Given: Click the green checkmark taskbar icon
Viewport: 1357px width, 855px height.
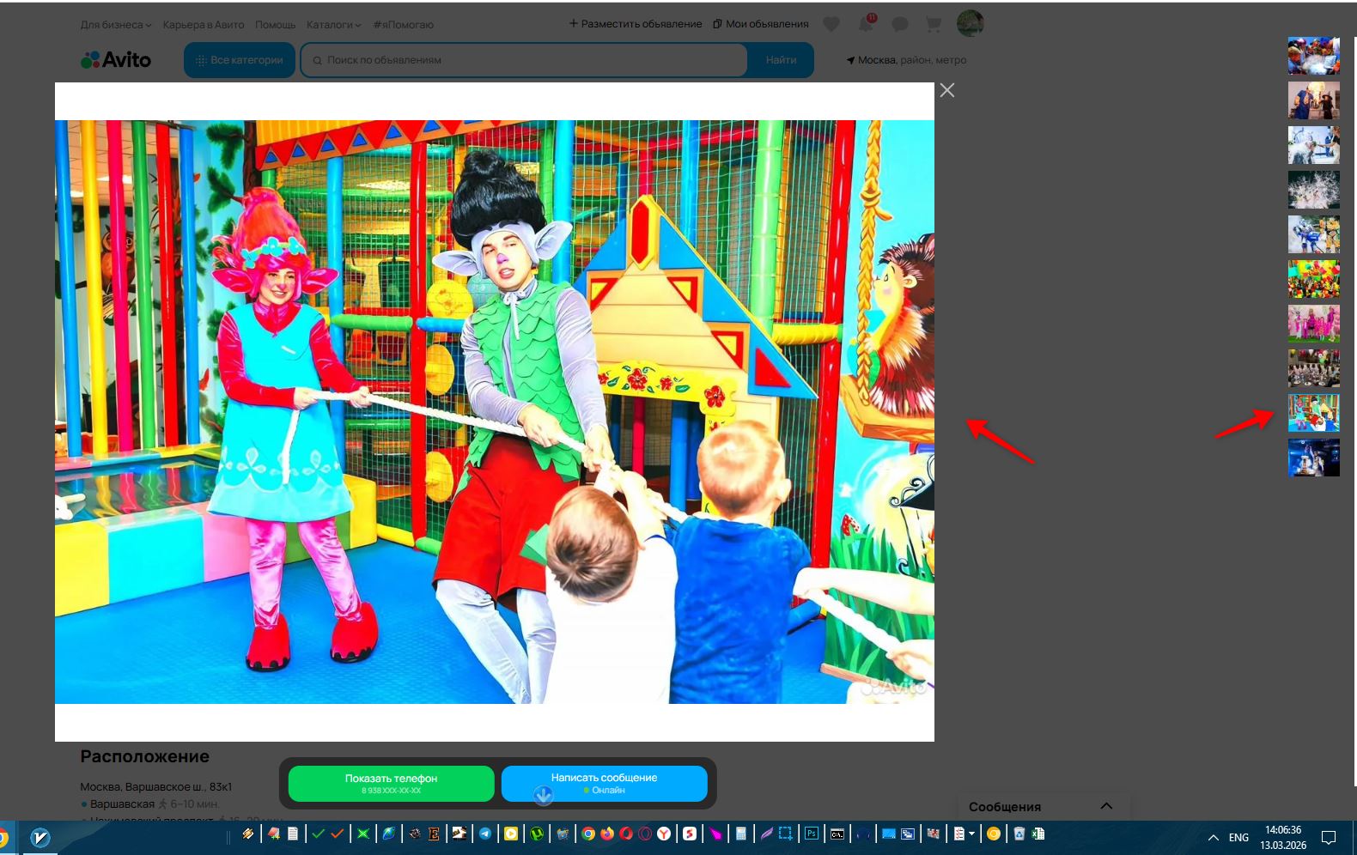Looking at the screenshot, I should (x=319, y=834).
